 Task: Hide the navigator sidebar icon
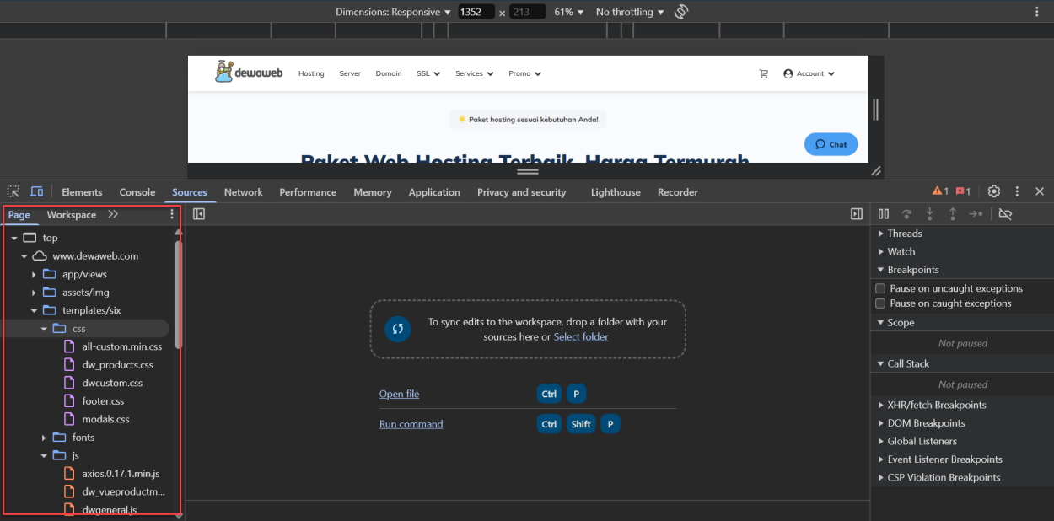click(199, 214)
